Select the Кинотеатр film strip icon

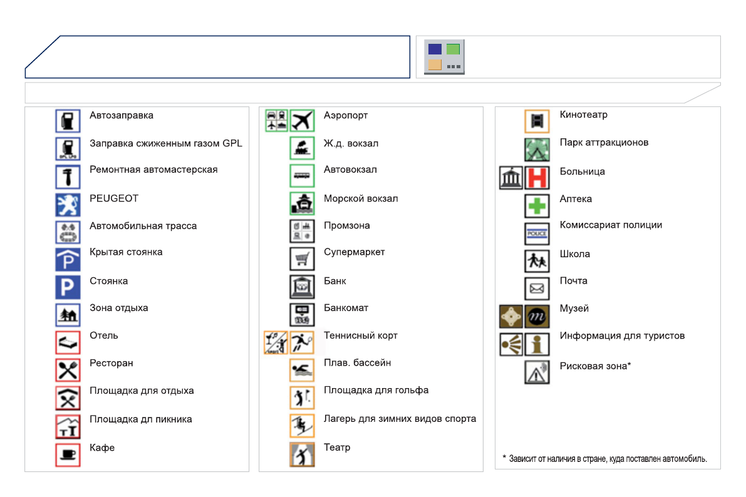click(x=537, y=121)
